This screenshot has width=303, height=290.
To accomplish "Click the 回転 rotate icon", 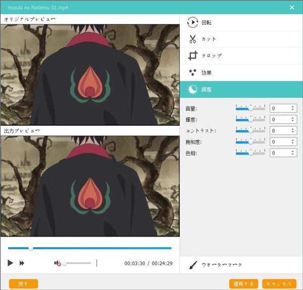I will pos(192,23).
